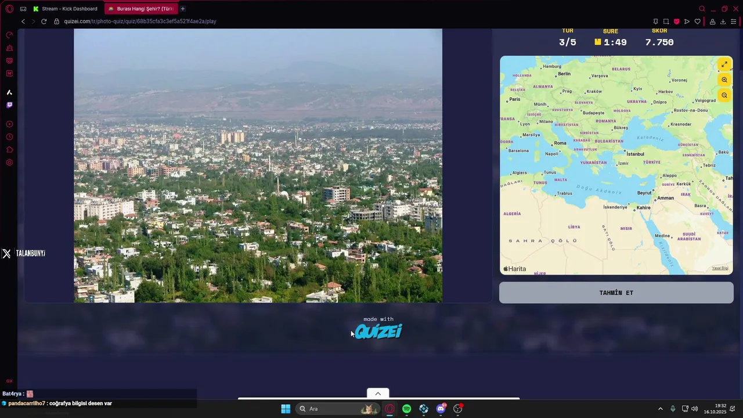This screenshot has height=418, width=743.
Task: Open Spotify from the taskbar
Action: click(x=407, y=409)
